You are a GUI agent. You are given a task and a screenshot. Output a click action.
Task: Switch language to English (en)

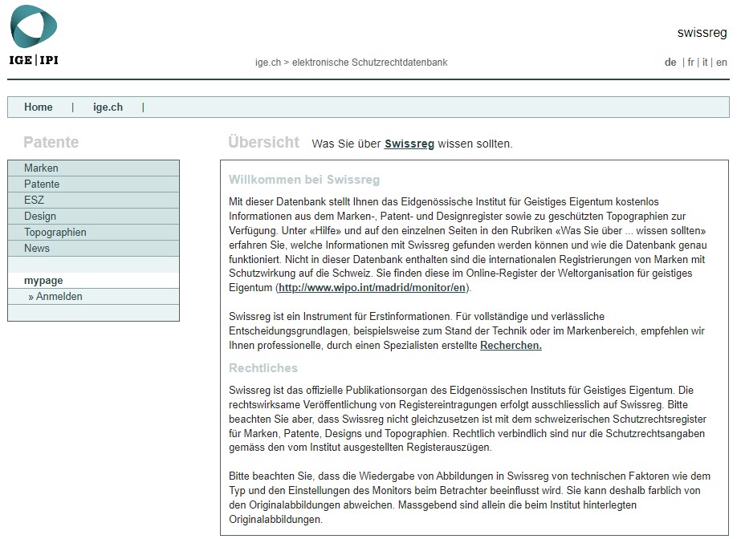click(721, 63)
